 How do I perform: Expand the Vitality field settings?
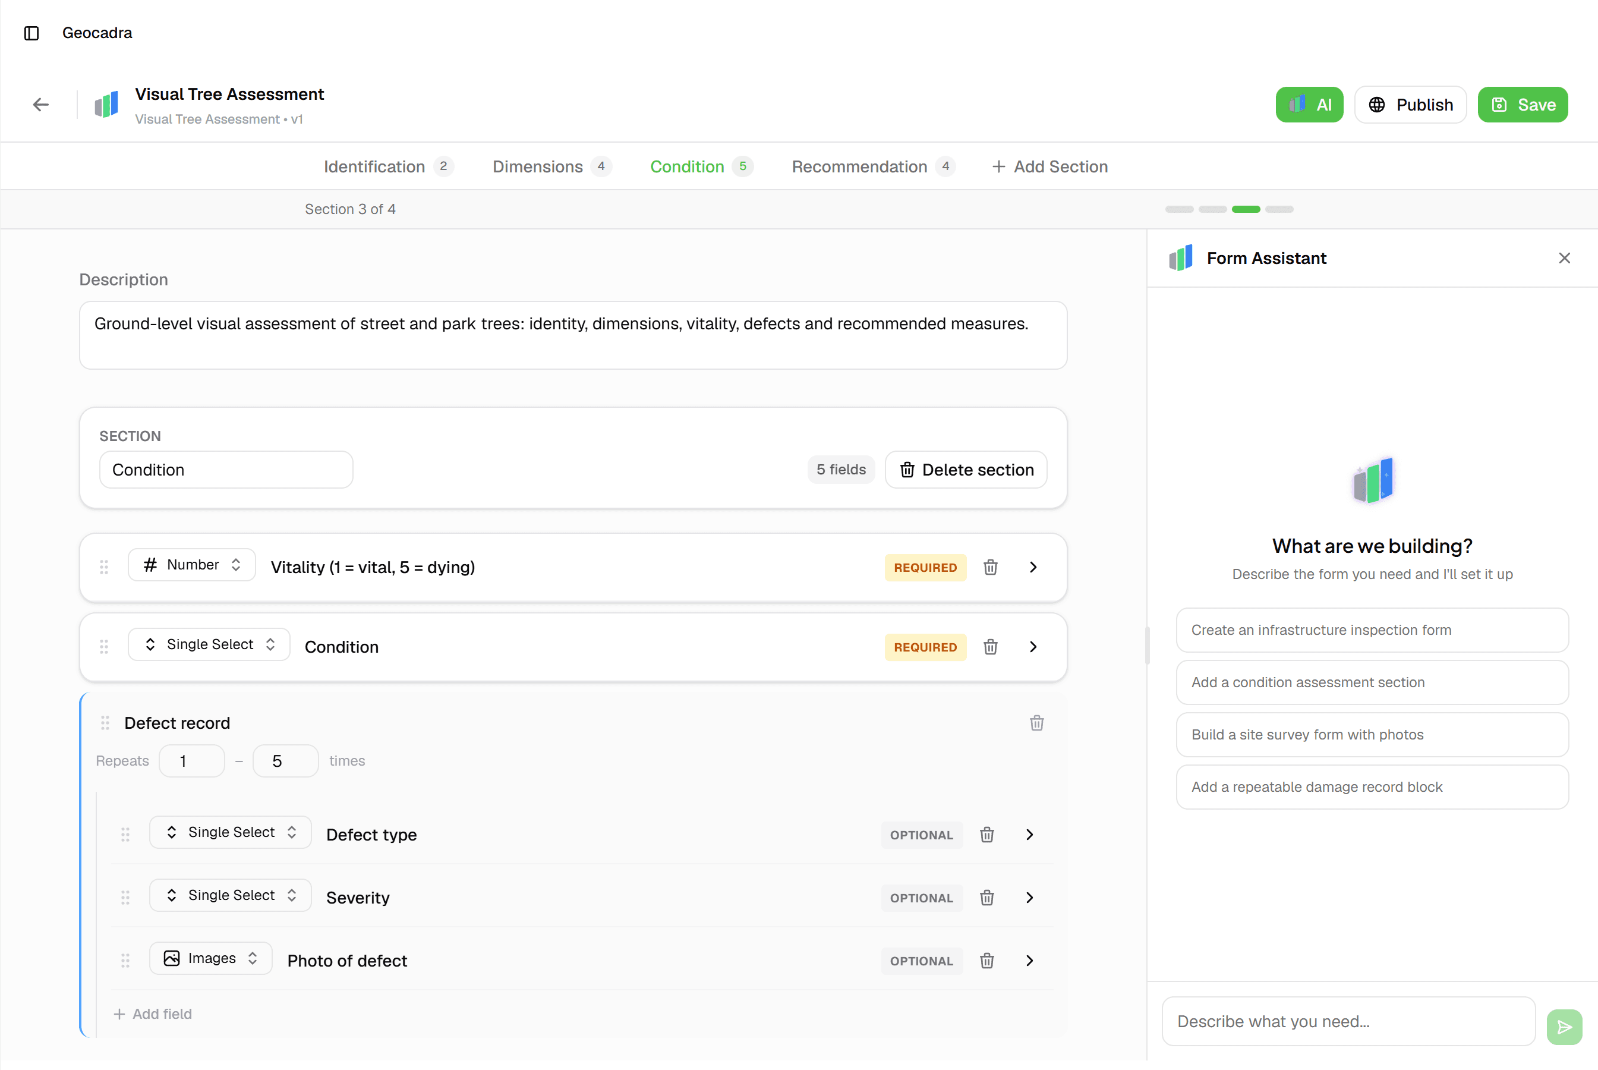coord(1033,567)
